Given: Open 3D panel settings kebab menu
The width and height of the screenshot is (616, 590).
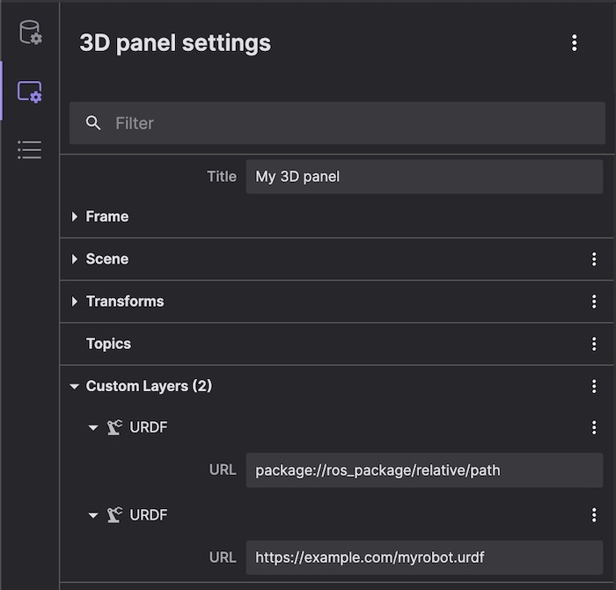Looking at the screenshot, I should tap(574, 42).
